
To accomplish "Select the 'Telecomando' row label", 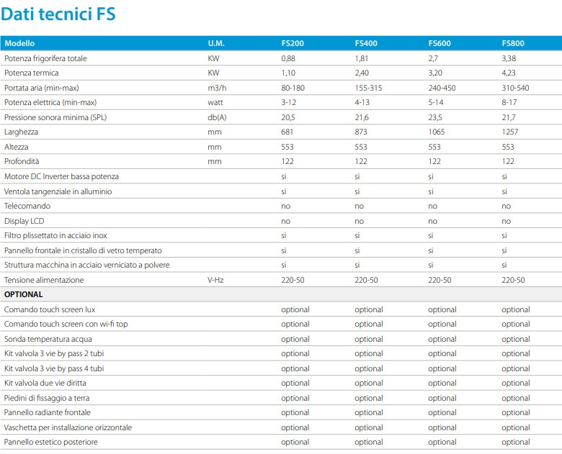I will 27,206.
